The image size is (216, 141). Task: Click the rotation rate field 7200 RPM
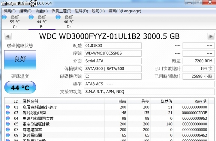tap(199, 61)
